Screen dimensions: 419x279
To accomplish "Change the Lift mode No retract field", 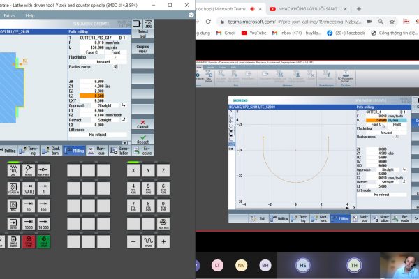I will click(x=98, y=134).
